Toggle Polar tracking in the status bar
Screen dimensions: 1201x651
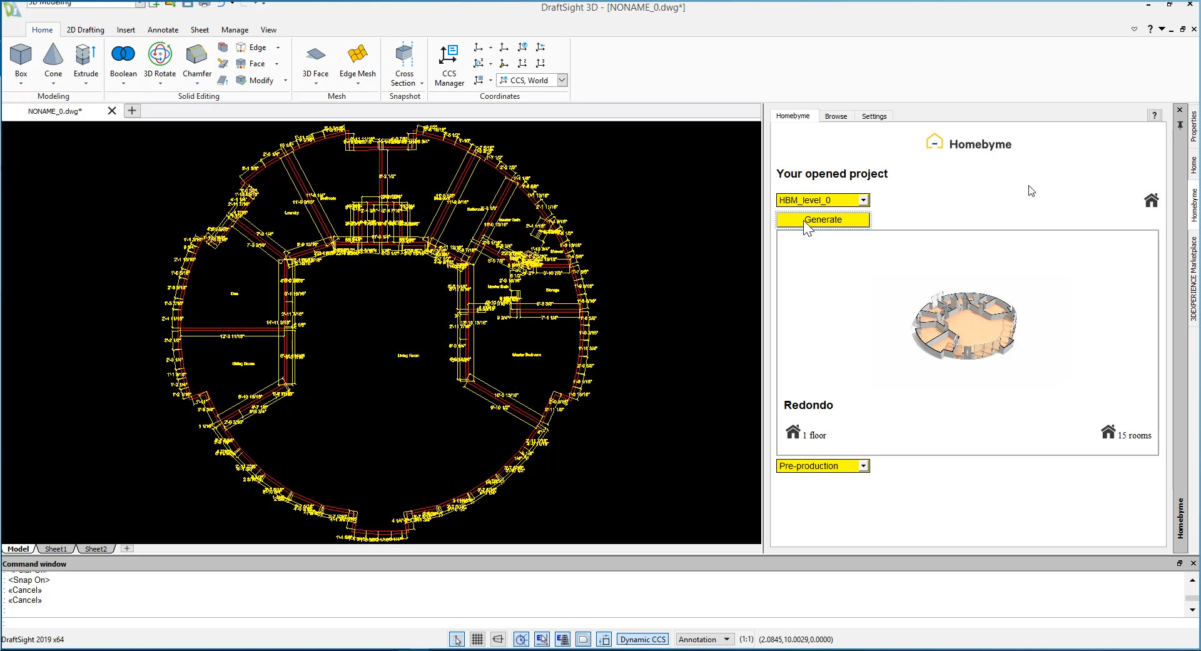click(x=521, y=639)
